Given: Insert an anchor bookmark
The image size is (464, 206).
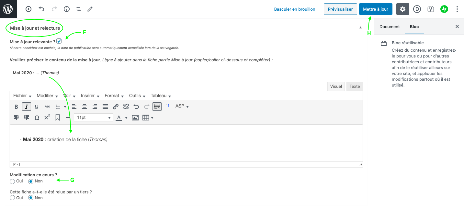Looking at the screenshot, I should pyautogui.click(x=58, y=118).
